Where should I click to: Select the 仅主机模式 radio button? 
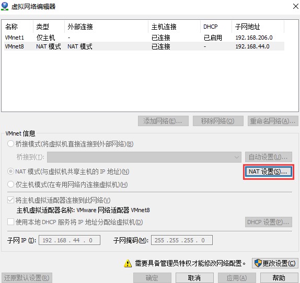tap(10, 184)
